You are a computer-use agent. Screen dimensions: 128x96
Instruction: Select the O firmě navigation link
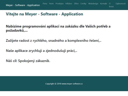111,5
